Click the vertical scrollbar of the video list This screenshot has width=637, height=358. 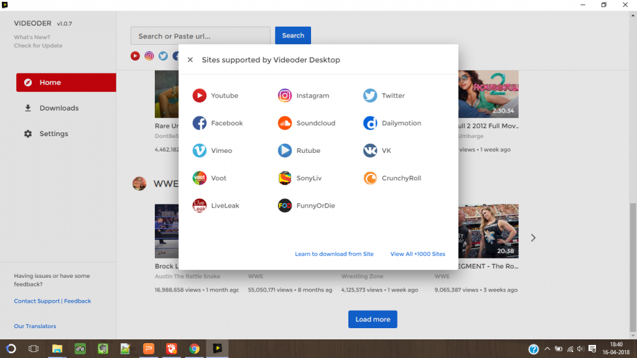(x=633, y=267)
